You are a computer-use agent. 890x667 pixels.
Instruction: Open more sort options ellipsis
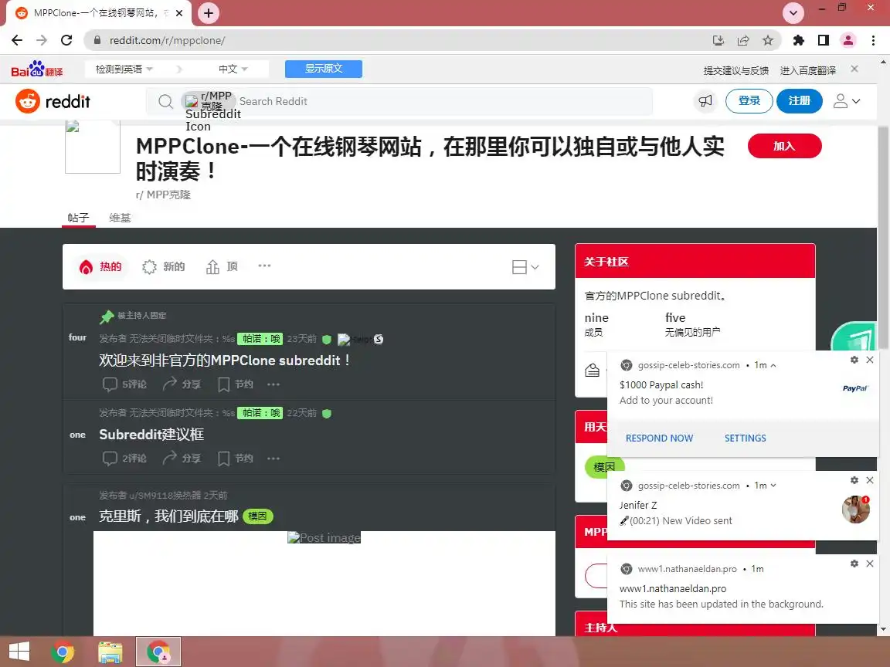264,266
